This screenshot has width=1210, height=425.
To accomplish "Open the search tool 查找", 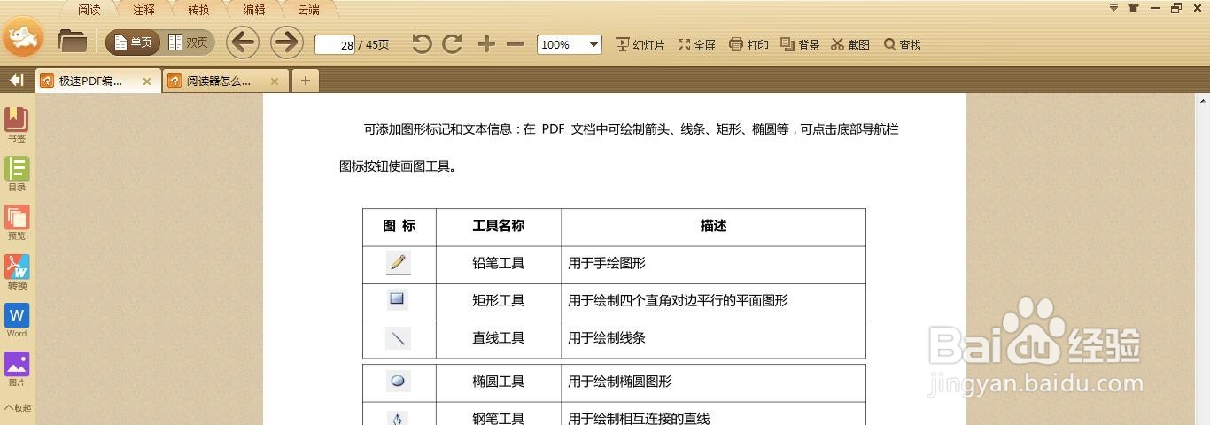I will [x=903, y=44].
